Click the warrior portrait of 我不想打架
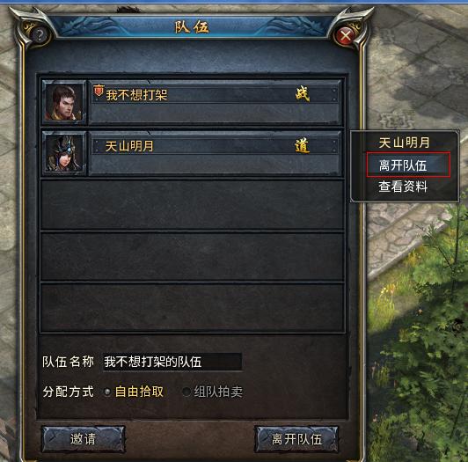The width and height of the screenshot is (468, 462). coord(64,102)
